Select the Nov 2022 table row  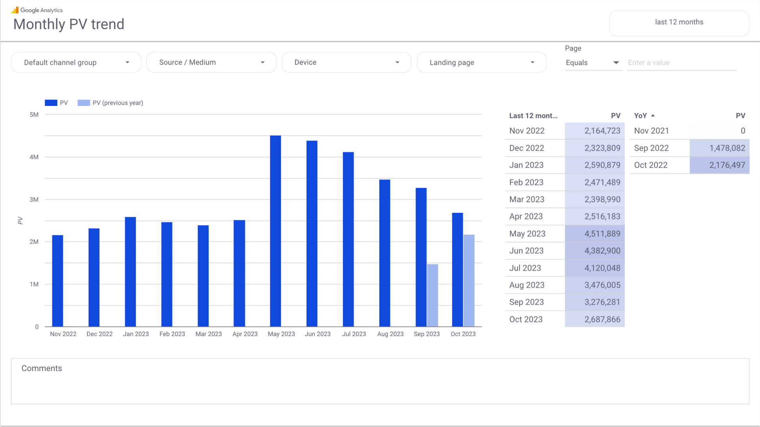pyautogui.click(x=564, y=131)
